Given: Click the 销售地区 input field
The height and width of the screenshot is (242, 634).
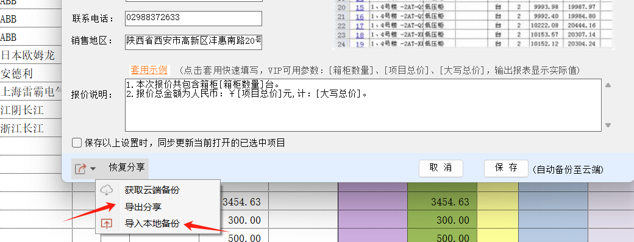Looking at the screenshot, I should pos(194,42).
